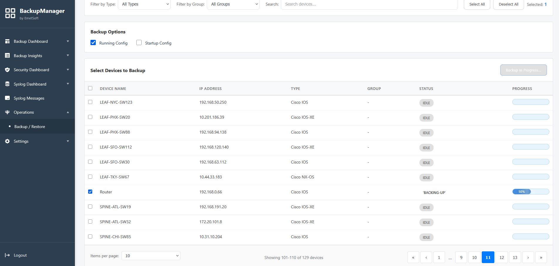Open the Filter by Type dropdown
559x266 pixels.
pyautogui.click(x=144, y=4)
